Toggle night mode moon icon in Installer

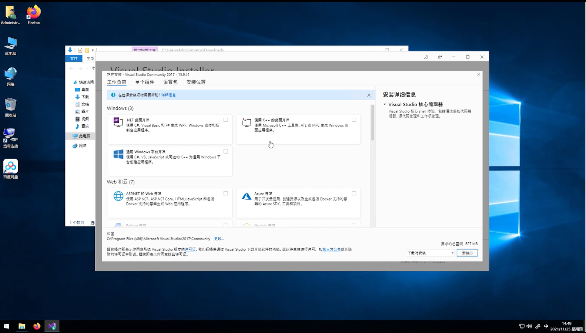tap(426, 57)
